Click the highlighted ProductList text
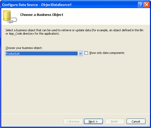This screenshot has height=128, width=151. (13, 54)
